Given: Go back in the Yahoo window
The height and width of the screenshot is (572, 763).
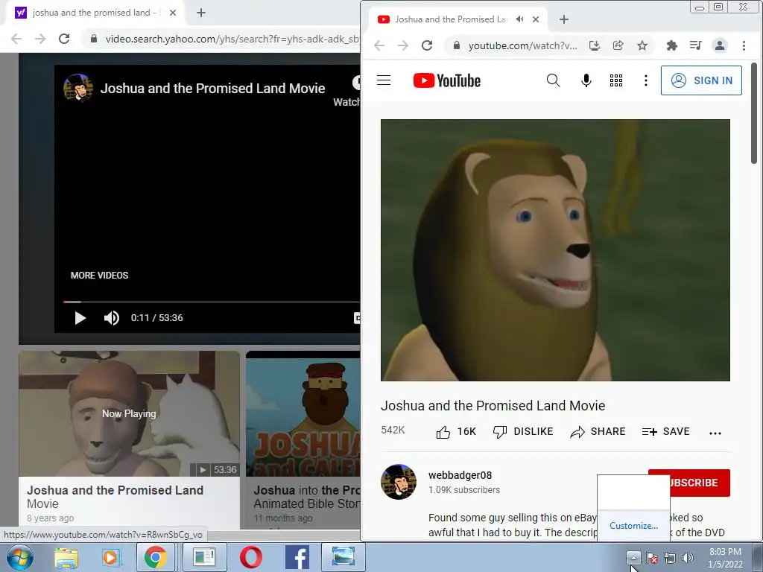Looking at the screenshot, I should coord(16,39).
